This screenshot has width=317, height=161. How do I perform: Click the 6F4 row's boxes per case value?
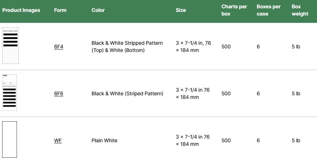coord(258,47)
